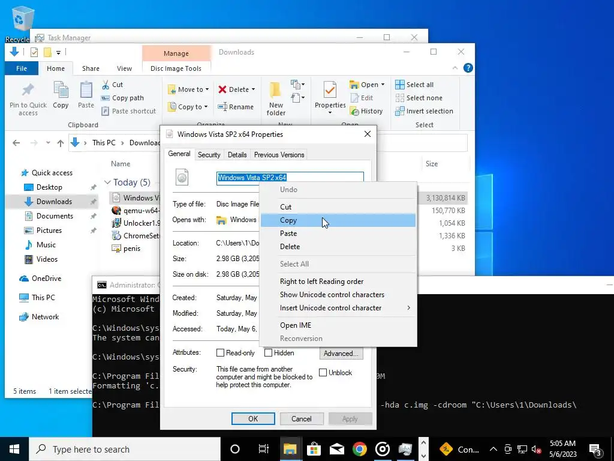Image resolution: width=614 pixels, height=461 pixels.
Task: Open the Delete dropdown arrow
Action: [253, 89]
